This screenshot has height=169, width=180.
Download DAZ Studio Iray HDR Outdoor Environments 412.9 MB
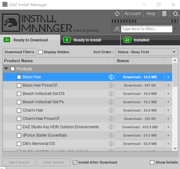140,127
